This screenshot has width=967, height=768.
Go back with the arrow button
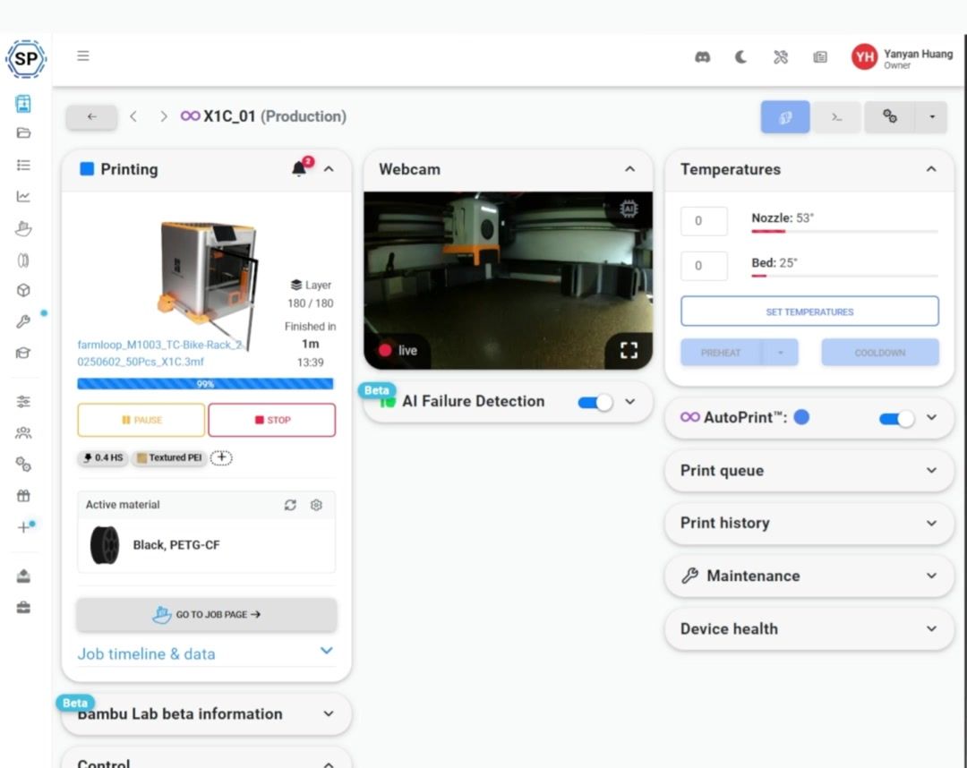pyautogui.click(x=92, y=116)
